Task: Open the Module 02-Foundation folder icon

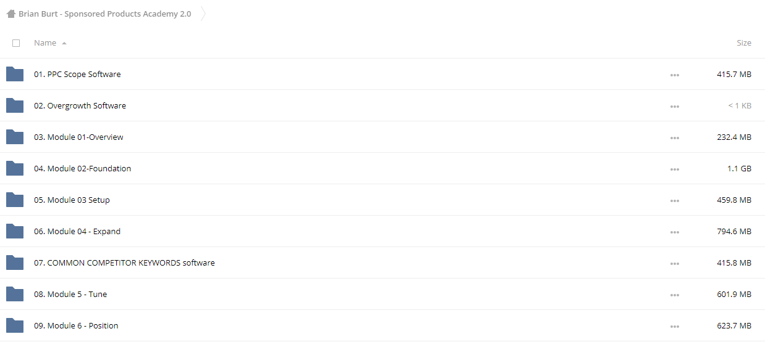Action: (15, 168)
